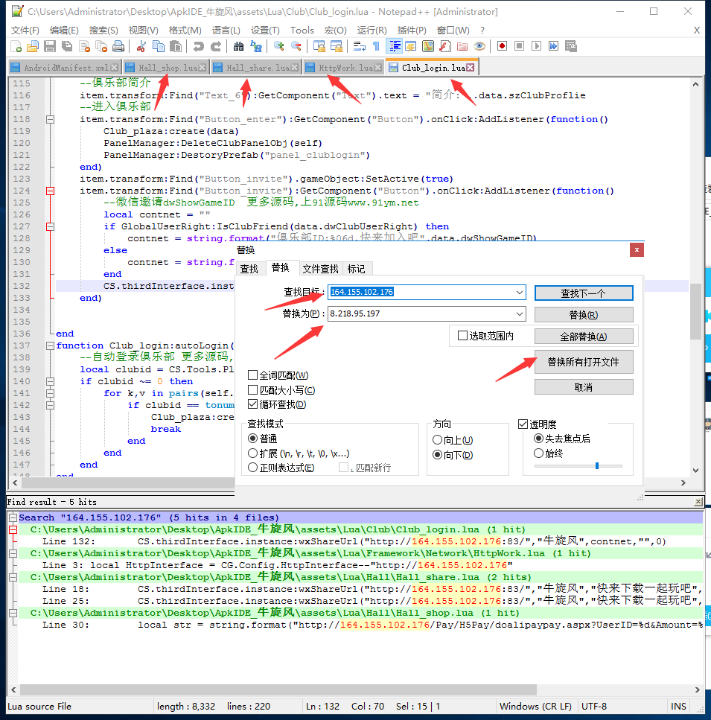The width and height of the screenshot is (711, 720).
Task: Click the Save file toolbar icon
Action: click(50, 46)
